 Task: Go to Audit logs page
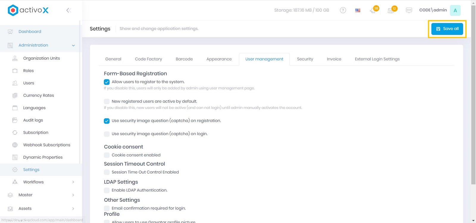tap(33, 120)
